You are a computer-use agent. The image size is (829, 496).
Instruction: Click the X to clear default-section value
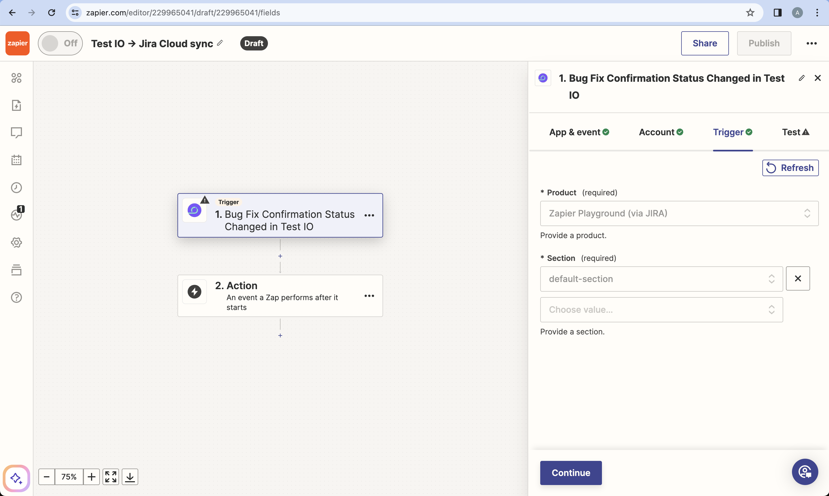(797, 279)
